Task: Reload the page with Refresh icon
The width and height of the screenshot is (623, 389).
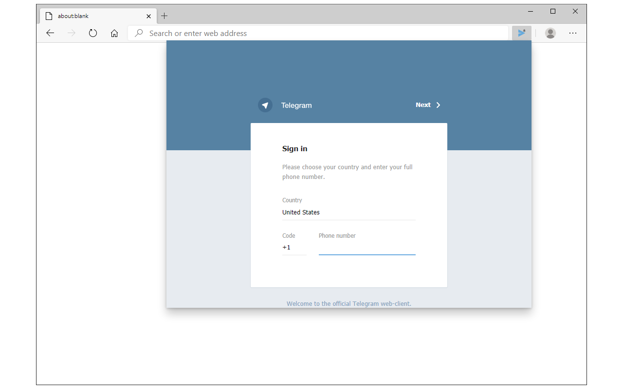Action: [93, 33]
